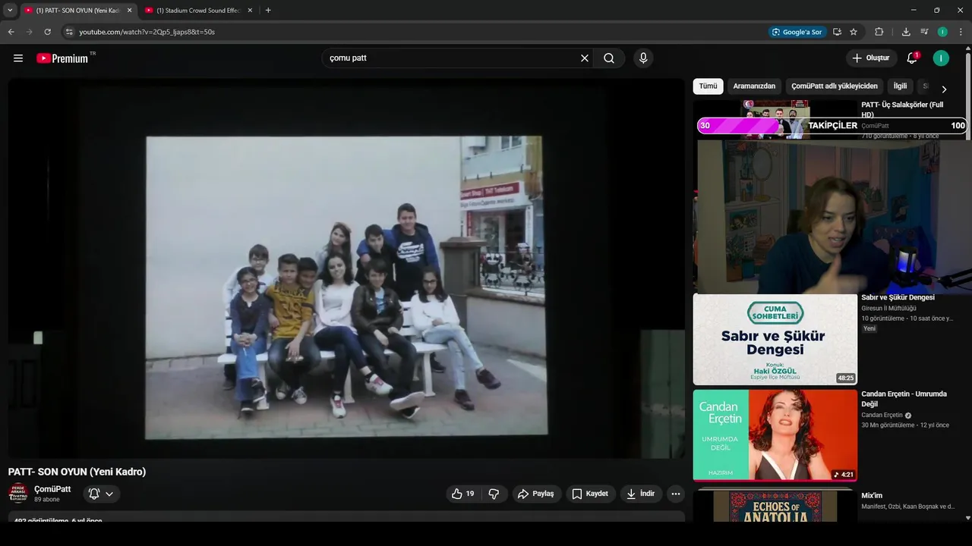Open Echoes of Anatolia mix thumbnail
972x546 pixels.
(x=775, y=505)
